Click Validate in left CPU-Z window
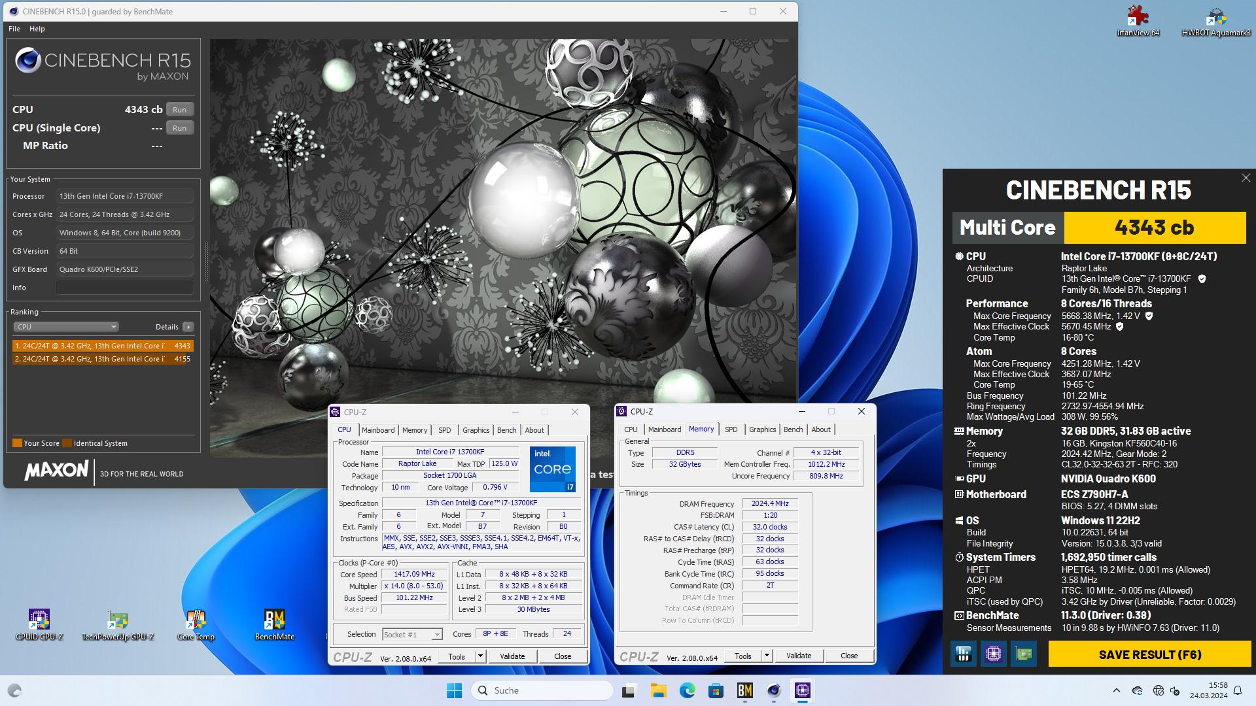 pyautogui.click(x=512, y=656)
